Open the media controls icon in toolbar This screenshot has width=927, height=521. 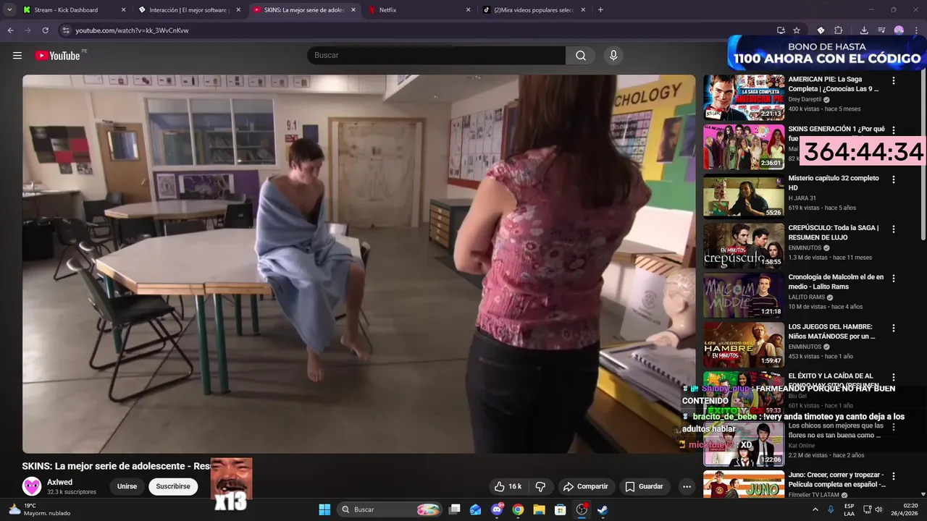[x=881, y=30]
